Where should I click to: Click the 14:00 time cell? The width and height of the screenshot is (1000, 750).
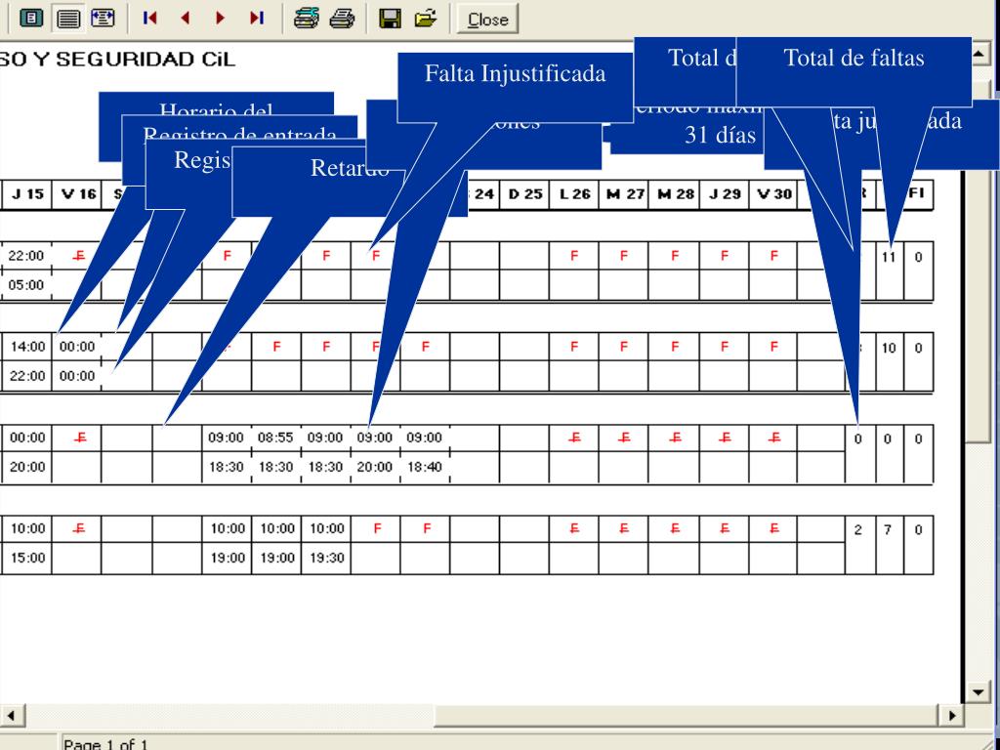[27, 347]
